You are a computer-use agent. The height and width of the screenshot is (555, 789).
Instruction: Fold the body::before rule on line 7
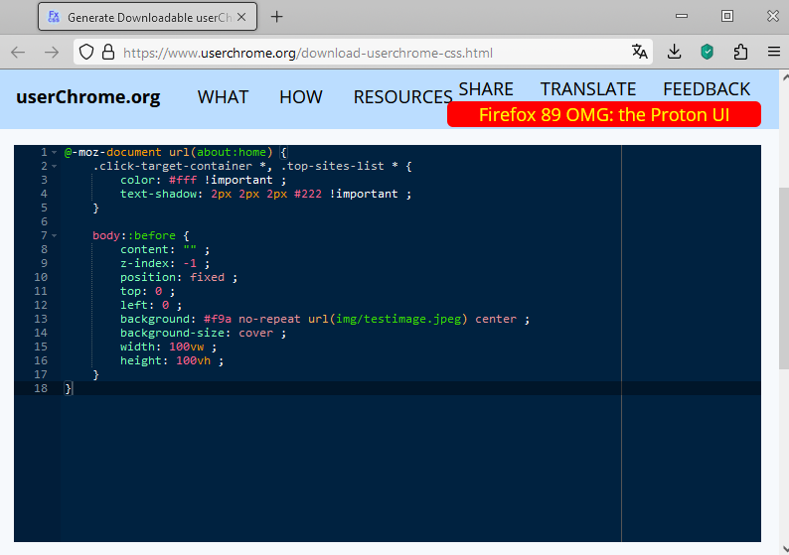(x=55, y=236)
